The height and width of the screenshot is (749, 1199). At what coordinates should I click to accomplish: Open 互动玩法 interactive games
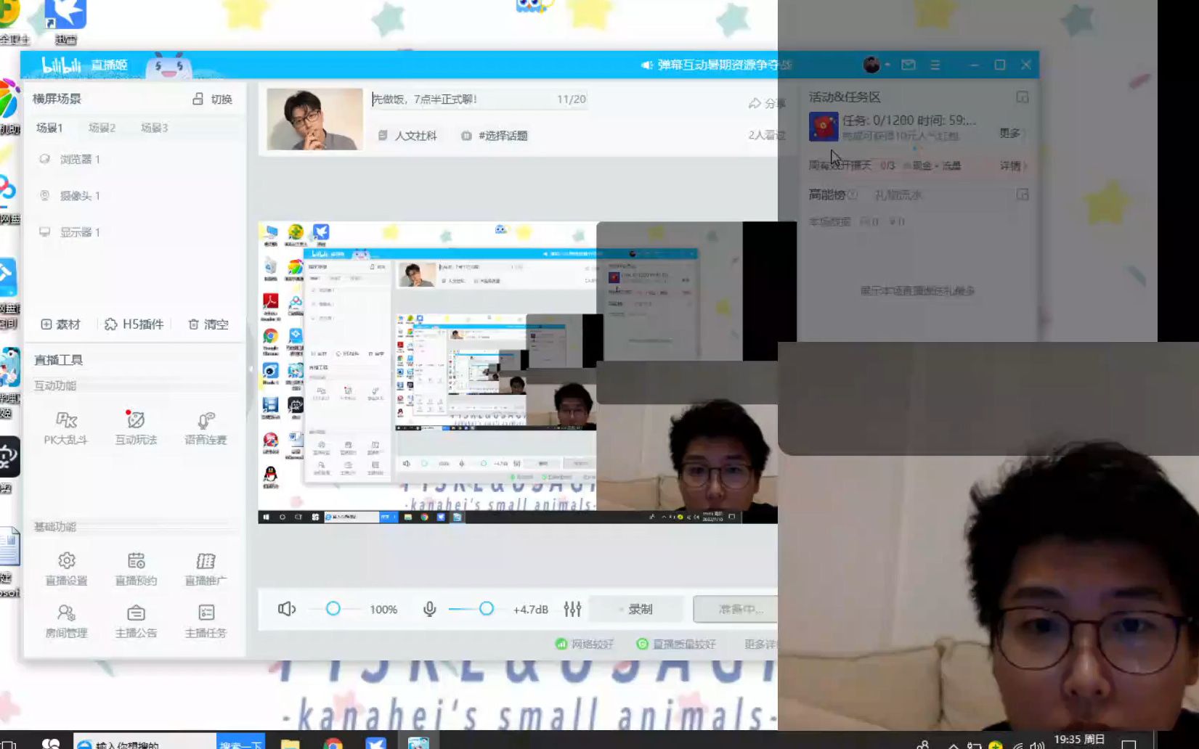136,427
